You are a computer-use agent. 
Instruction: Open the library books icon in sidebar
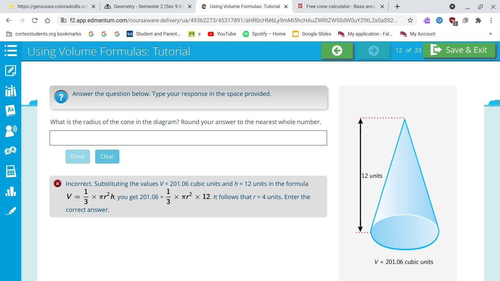pyautogui.click(x=11, y=90)
